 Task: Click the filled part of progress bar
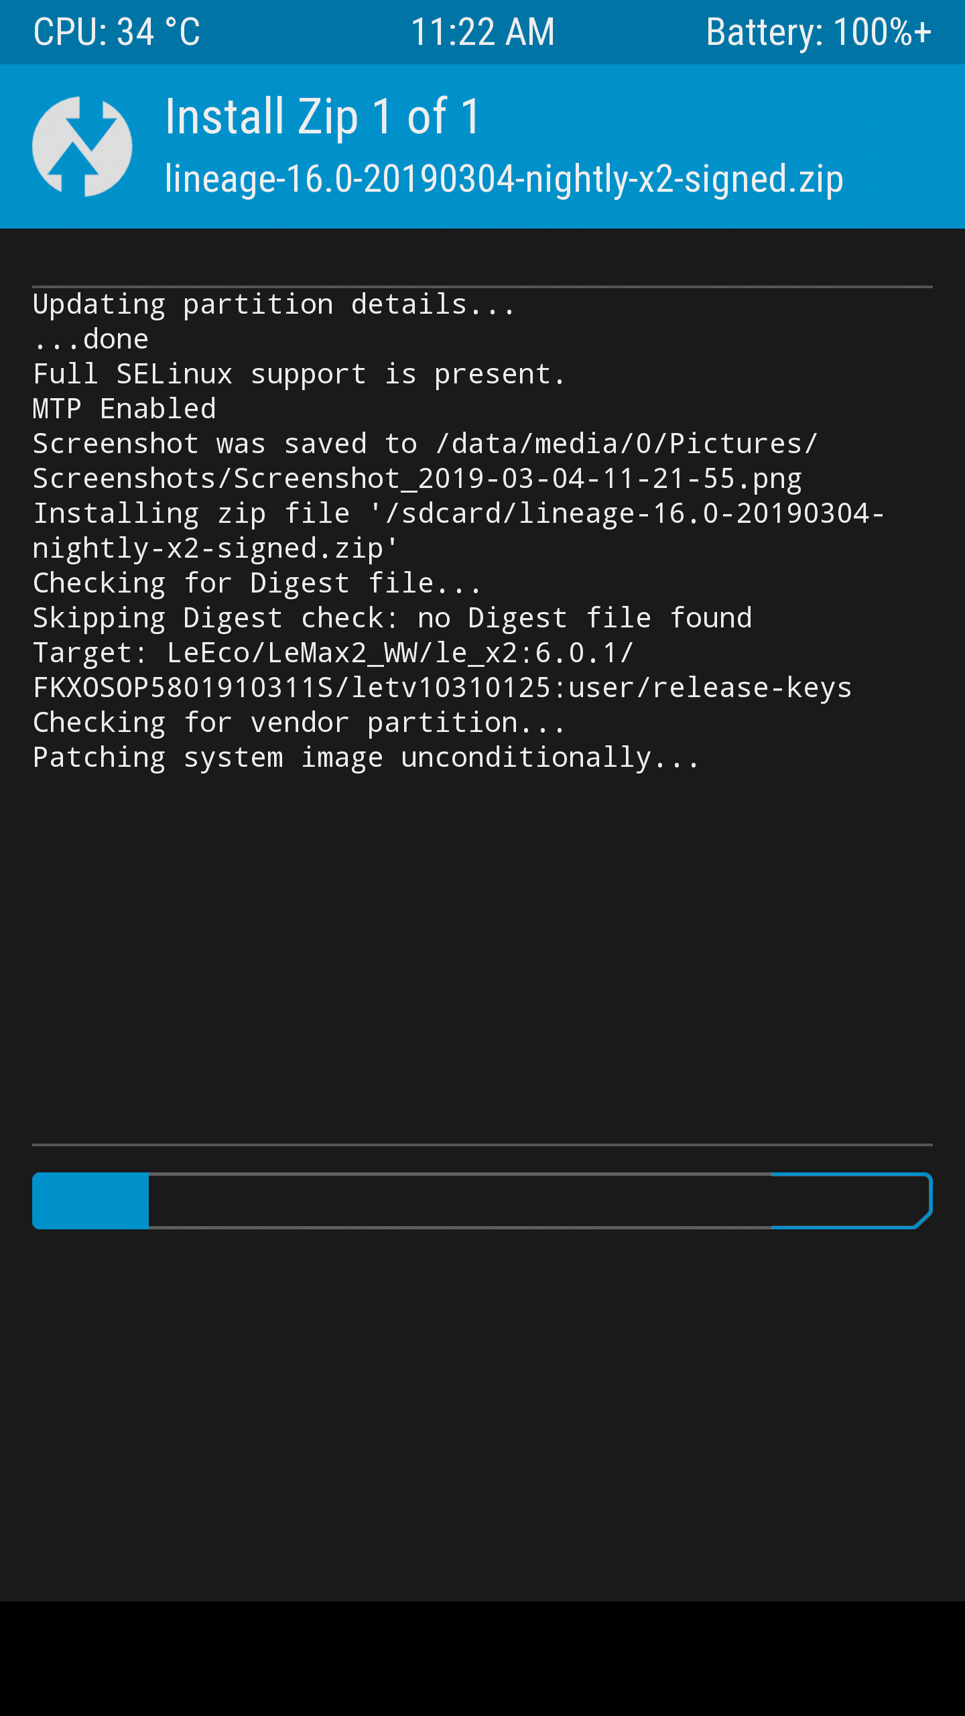[x=90, y=1201]
